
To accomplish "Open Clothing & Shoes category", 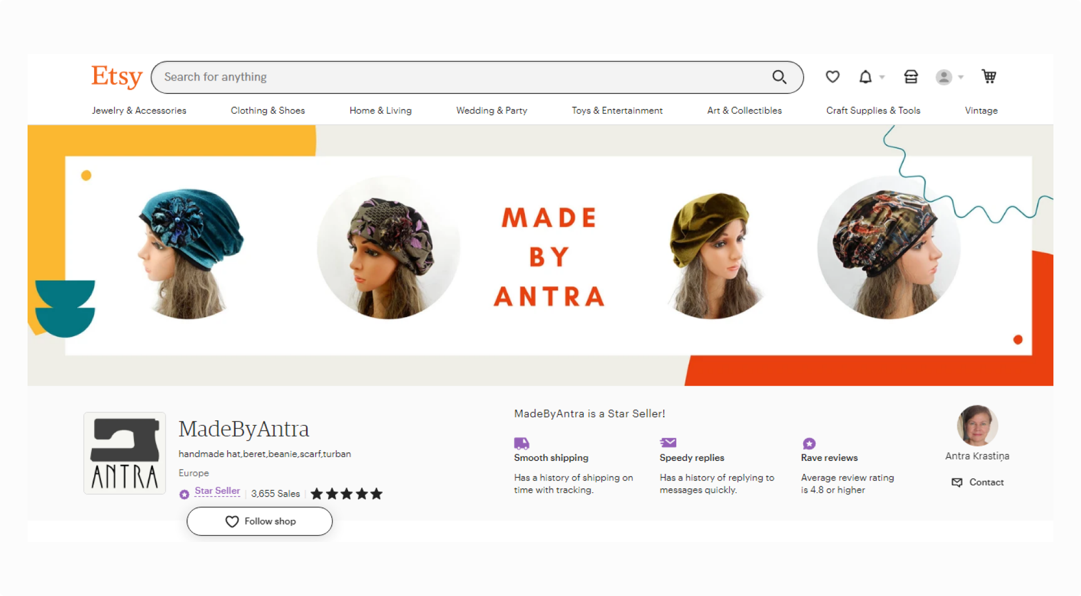I will coord(268,110).
